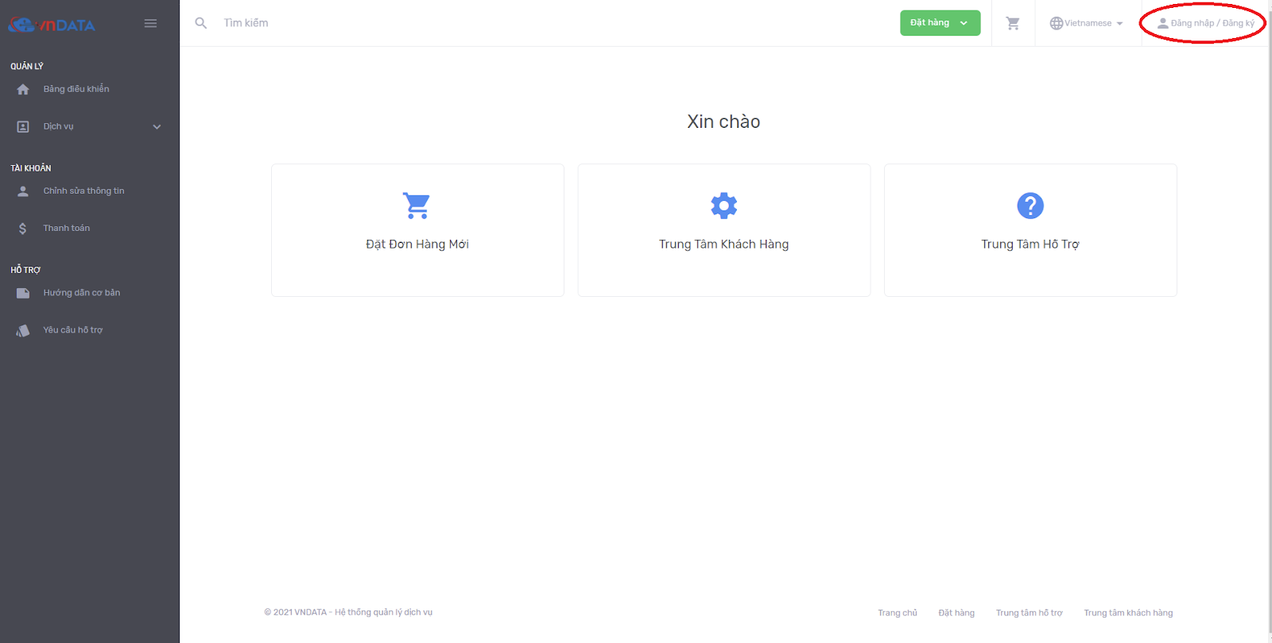Click the VNDATA logo
The height and width of the screenshot is (643, 1272).
pos(52,25)
